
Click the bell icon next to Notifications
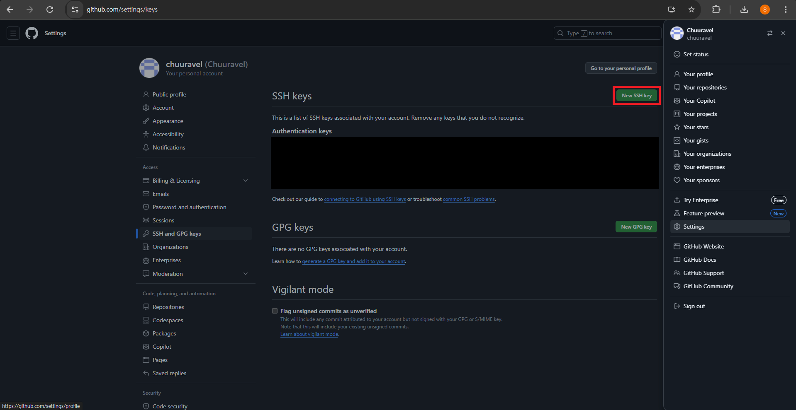(146, 147)
